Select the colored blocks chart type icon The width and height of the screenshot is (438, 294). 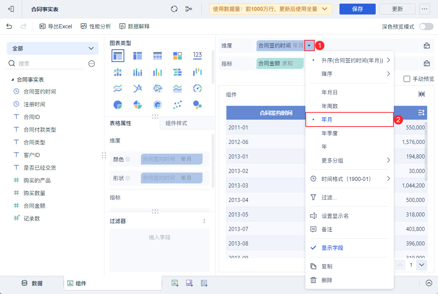click(x=178, y=55)
